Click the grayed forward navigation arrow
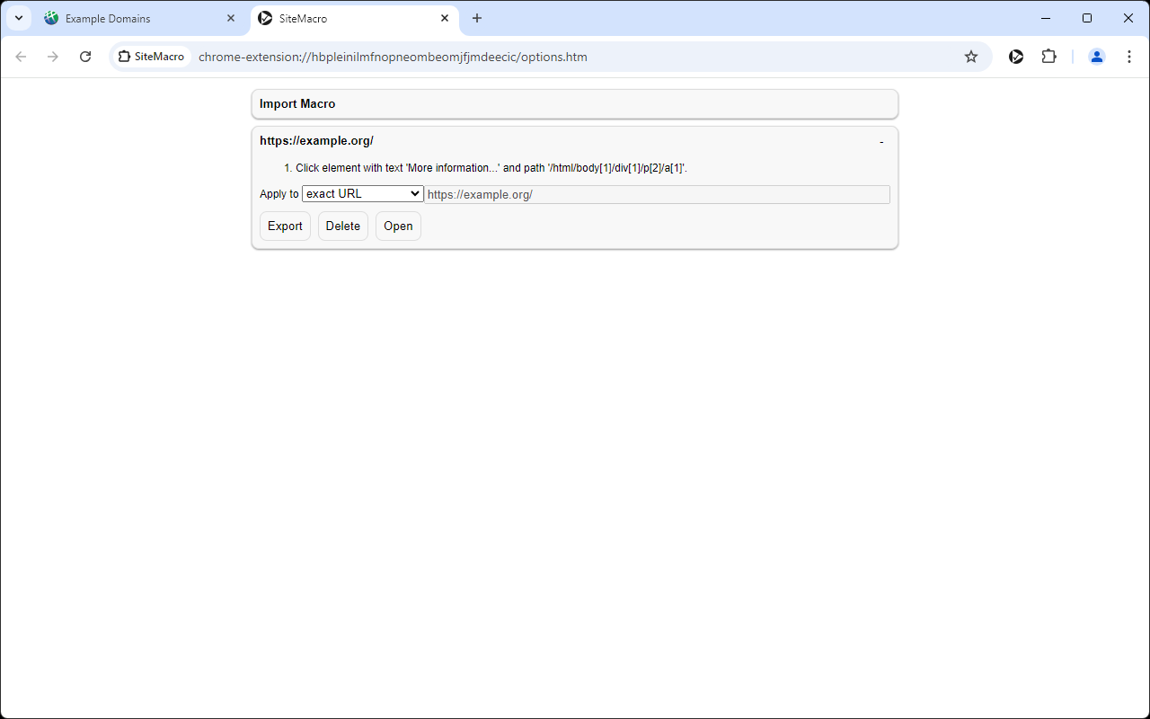The width and height of the screenshot is (1150, 719). point(53,56)
